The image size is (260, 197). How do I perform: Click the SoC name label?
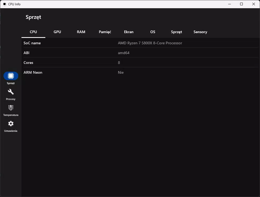[x=32, y=43]
